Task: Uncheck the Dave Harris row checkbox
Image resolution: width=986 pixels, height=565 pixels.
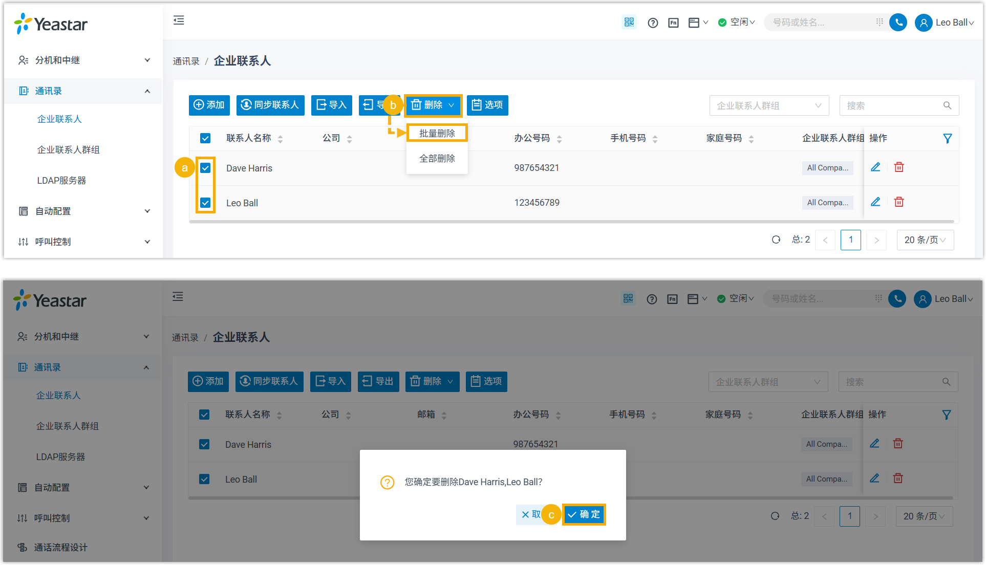Action: tap(205, 168)
